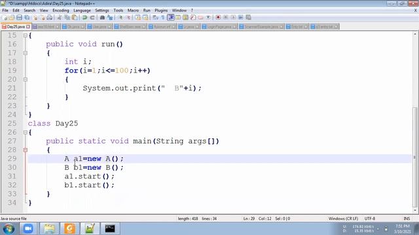Collapse the for-loop fold at line 20

25,80
